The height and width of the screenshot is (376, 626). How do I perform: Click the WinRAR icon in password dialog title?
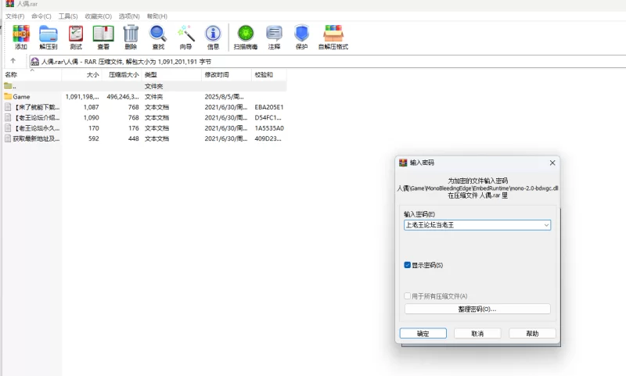tap(403, 163)
